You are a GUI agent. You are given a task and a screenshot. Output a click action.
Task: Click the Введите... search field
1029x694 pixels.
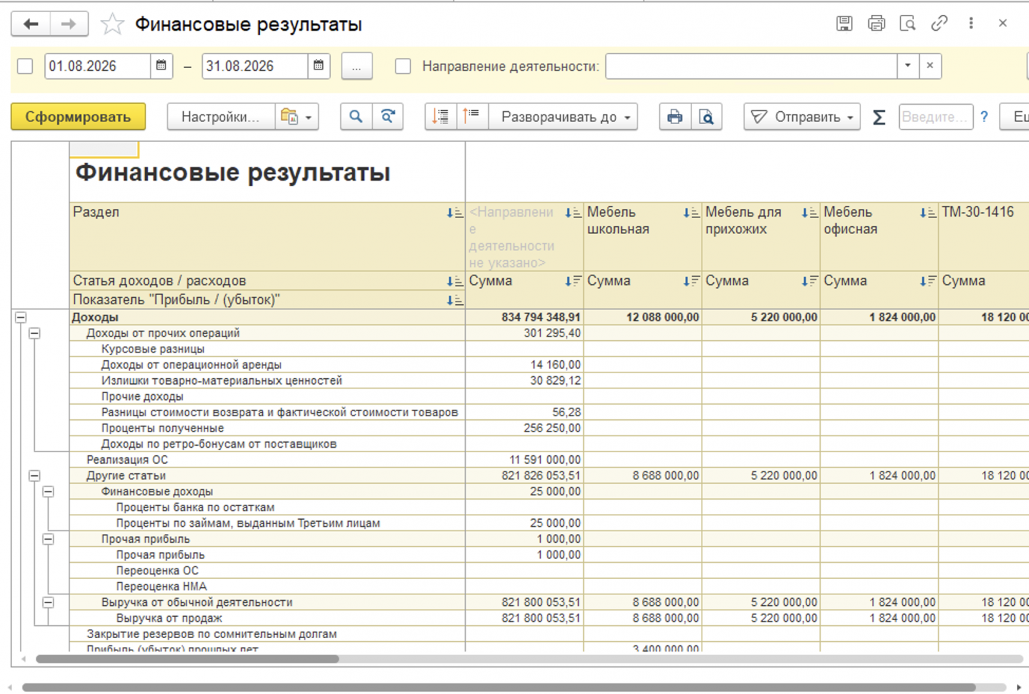(x=935, y=117)
